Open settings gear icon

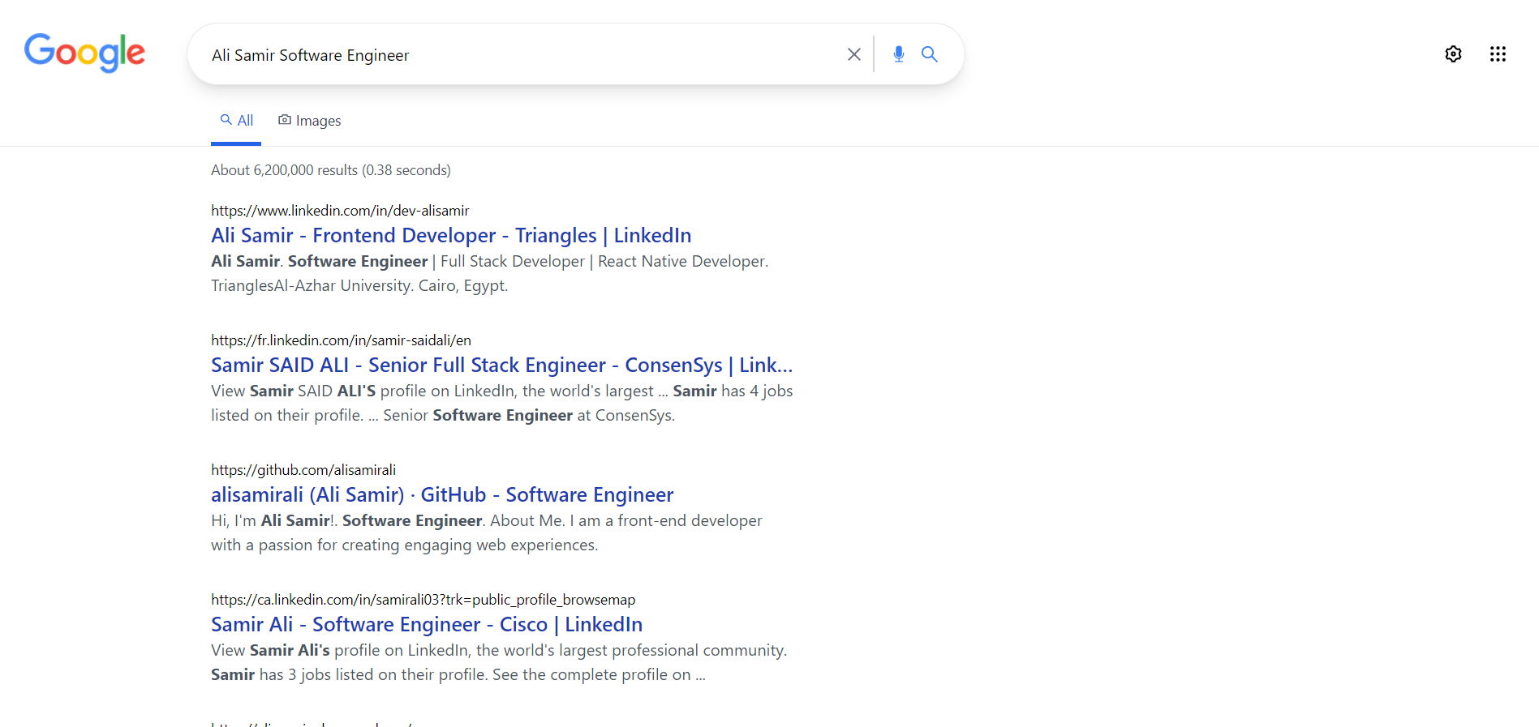1453,54
